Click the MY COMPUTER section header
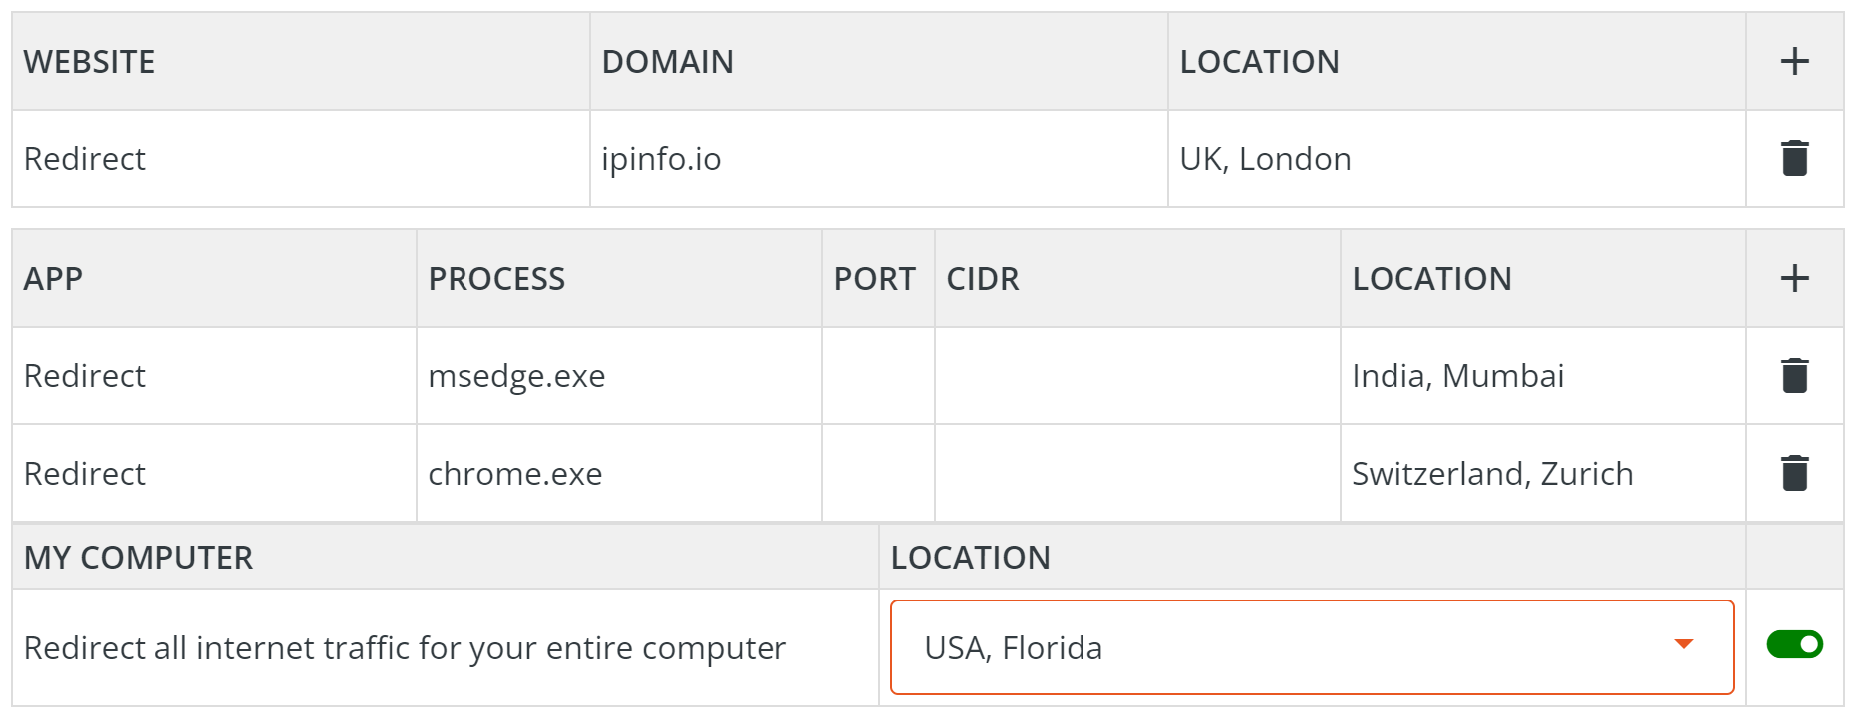The image size is (1857, 720). coord(139,557)
